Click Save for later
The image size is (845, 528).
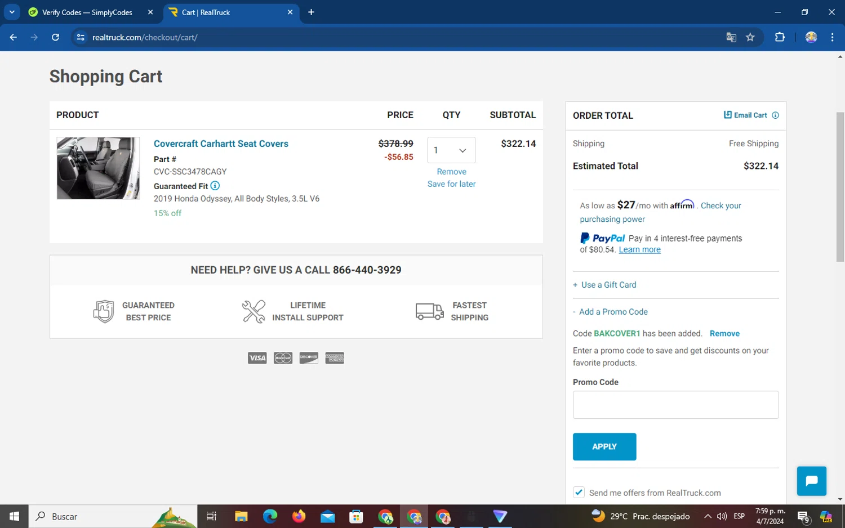click(x=451, y=184)
